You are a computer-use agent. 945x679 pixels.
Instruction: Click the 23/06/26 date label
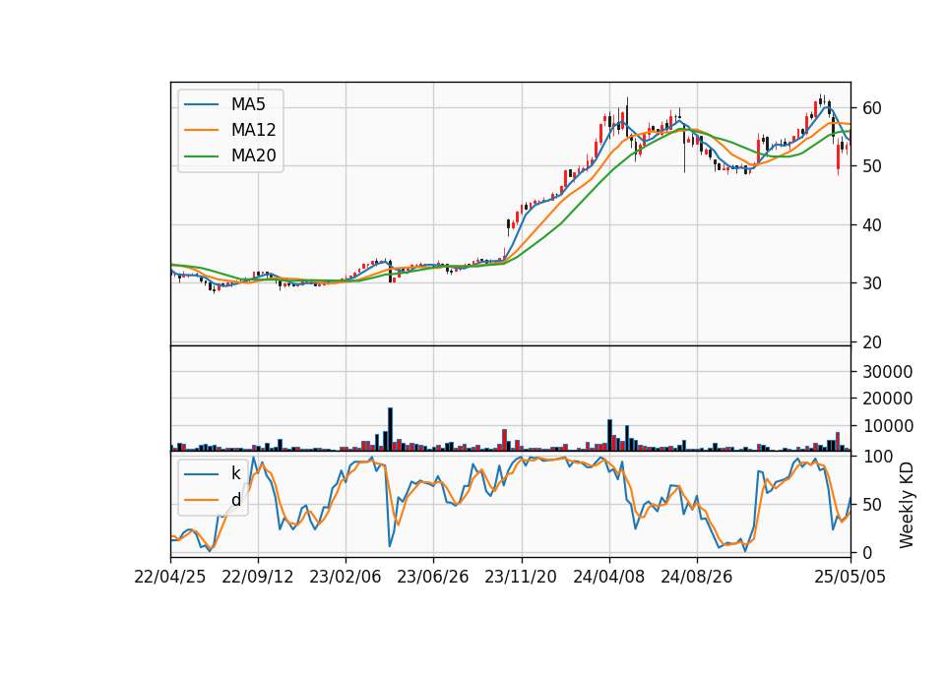(x=433, y=577)
